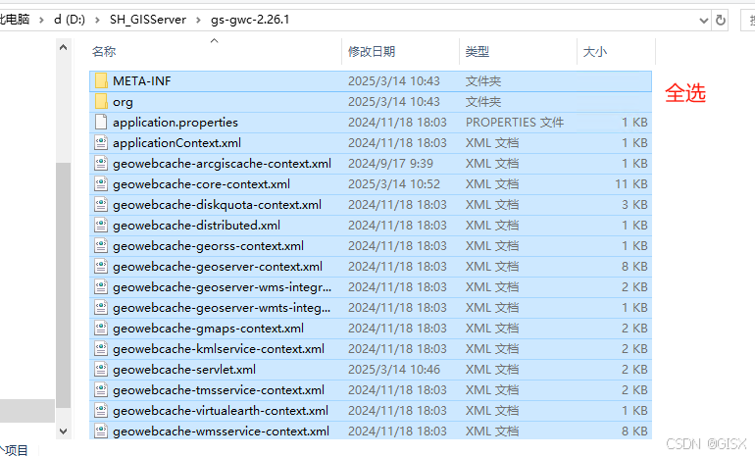Image resolution: width=755 pixels, height=457 pixels.
Task: Refresh the folder via address bar icon
Action: (721, 20)
